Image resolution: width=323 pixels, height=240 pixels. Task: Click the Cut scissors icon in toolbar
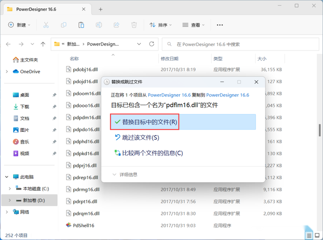click(46, 25)
